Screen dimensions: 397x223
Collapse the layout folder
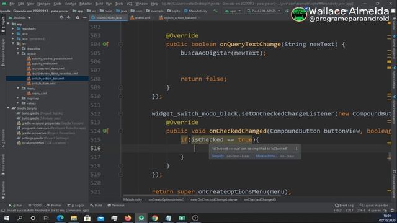coord(18,54)
